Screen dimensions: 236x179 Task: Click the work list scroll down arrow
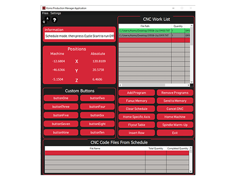tap(192, 82)
